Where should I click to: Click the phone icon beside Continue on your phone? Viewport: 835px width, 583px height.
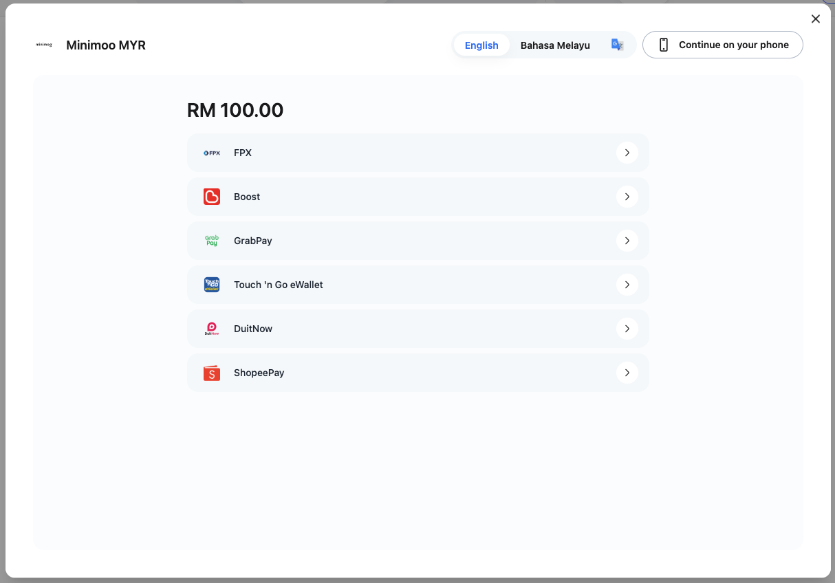click(663, 44)
